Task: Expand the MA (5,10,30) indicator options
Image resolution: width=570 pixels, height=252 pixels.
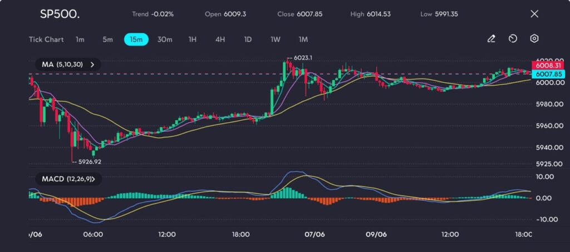Action: [x=92, y=65]
